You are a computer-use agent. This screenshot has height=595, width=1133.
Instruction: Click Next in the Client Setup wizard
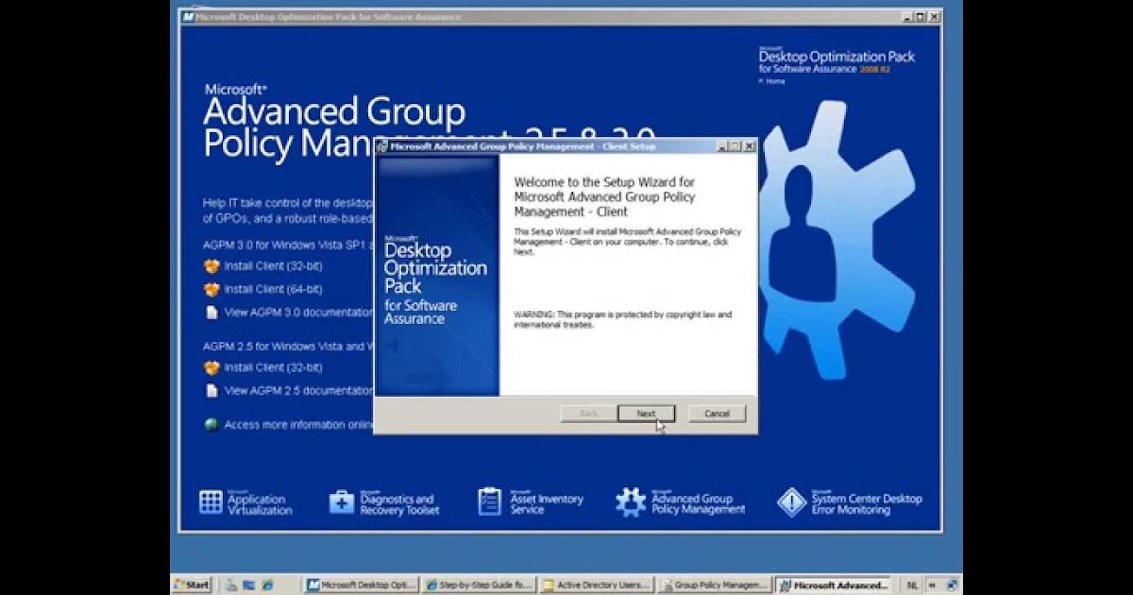(x=646, y=414)
